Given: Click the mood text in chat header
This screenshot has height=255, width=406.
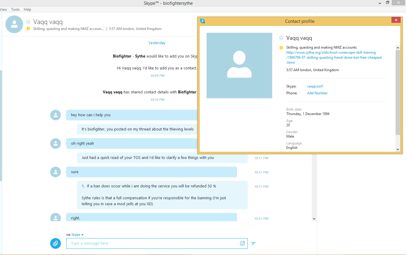Looking at the screenshot, I should pyautogui.click(x=69, y=29).
